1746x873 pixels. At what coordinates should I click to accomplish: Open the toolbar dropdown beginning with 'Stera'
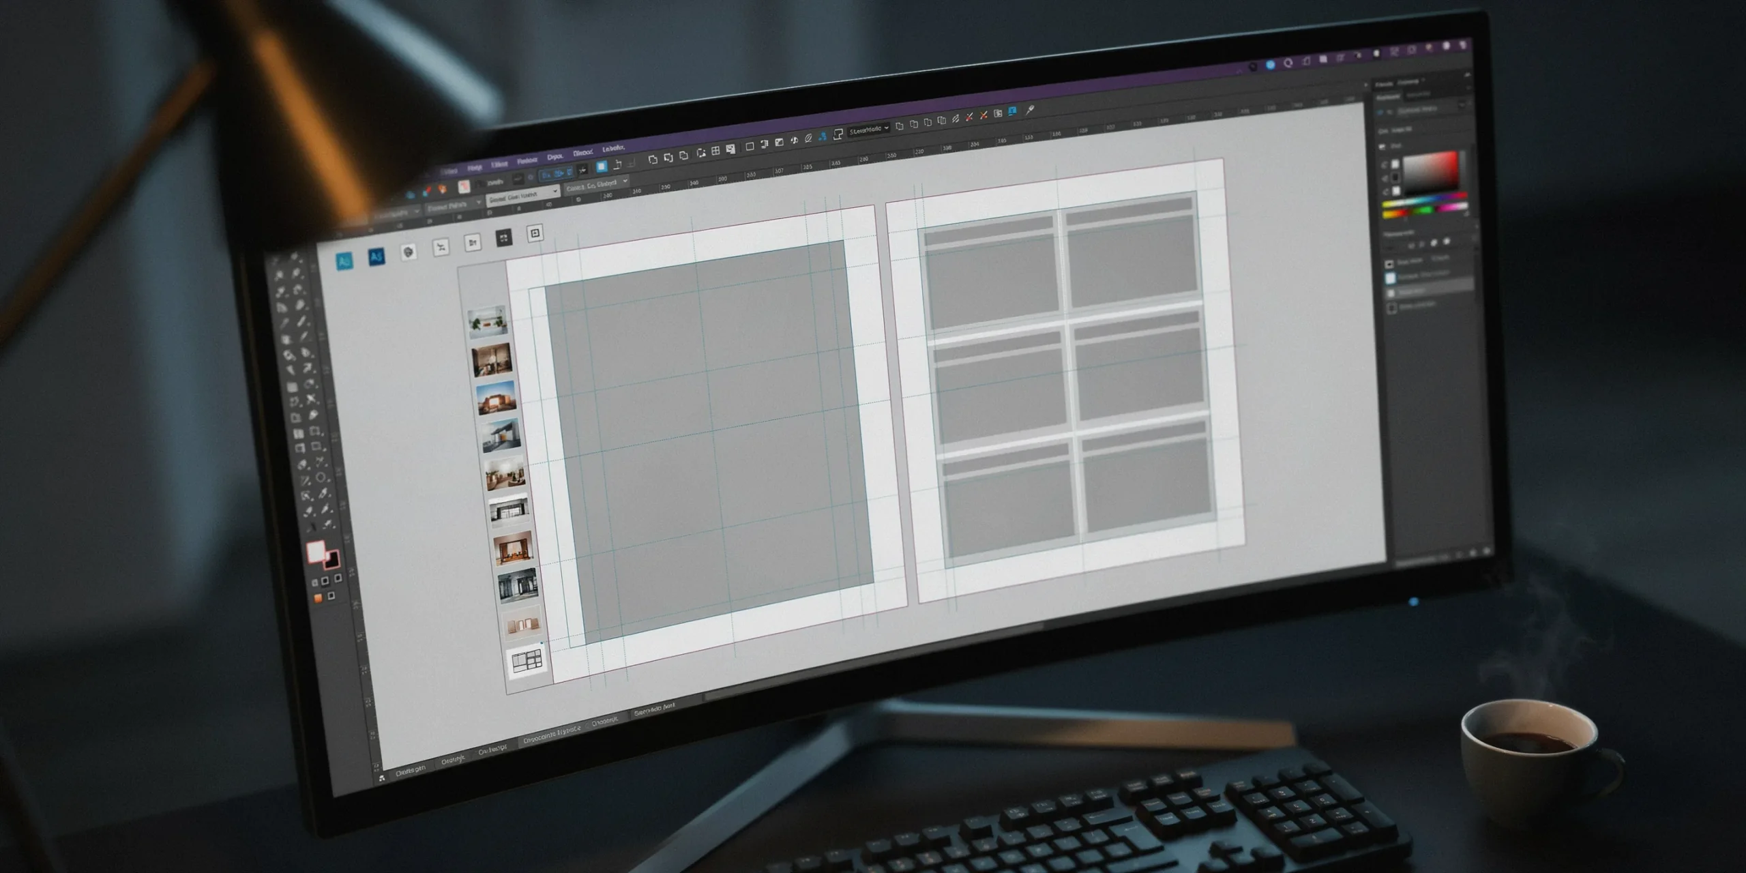(x=870, y=129)
